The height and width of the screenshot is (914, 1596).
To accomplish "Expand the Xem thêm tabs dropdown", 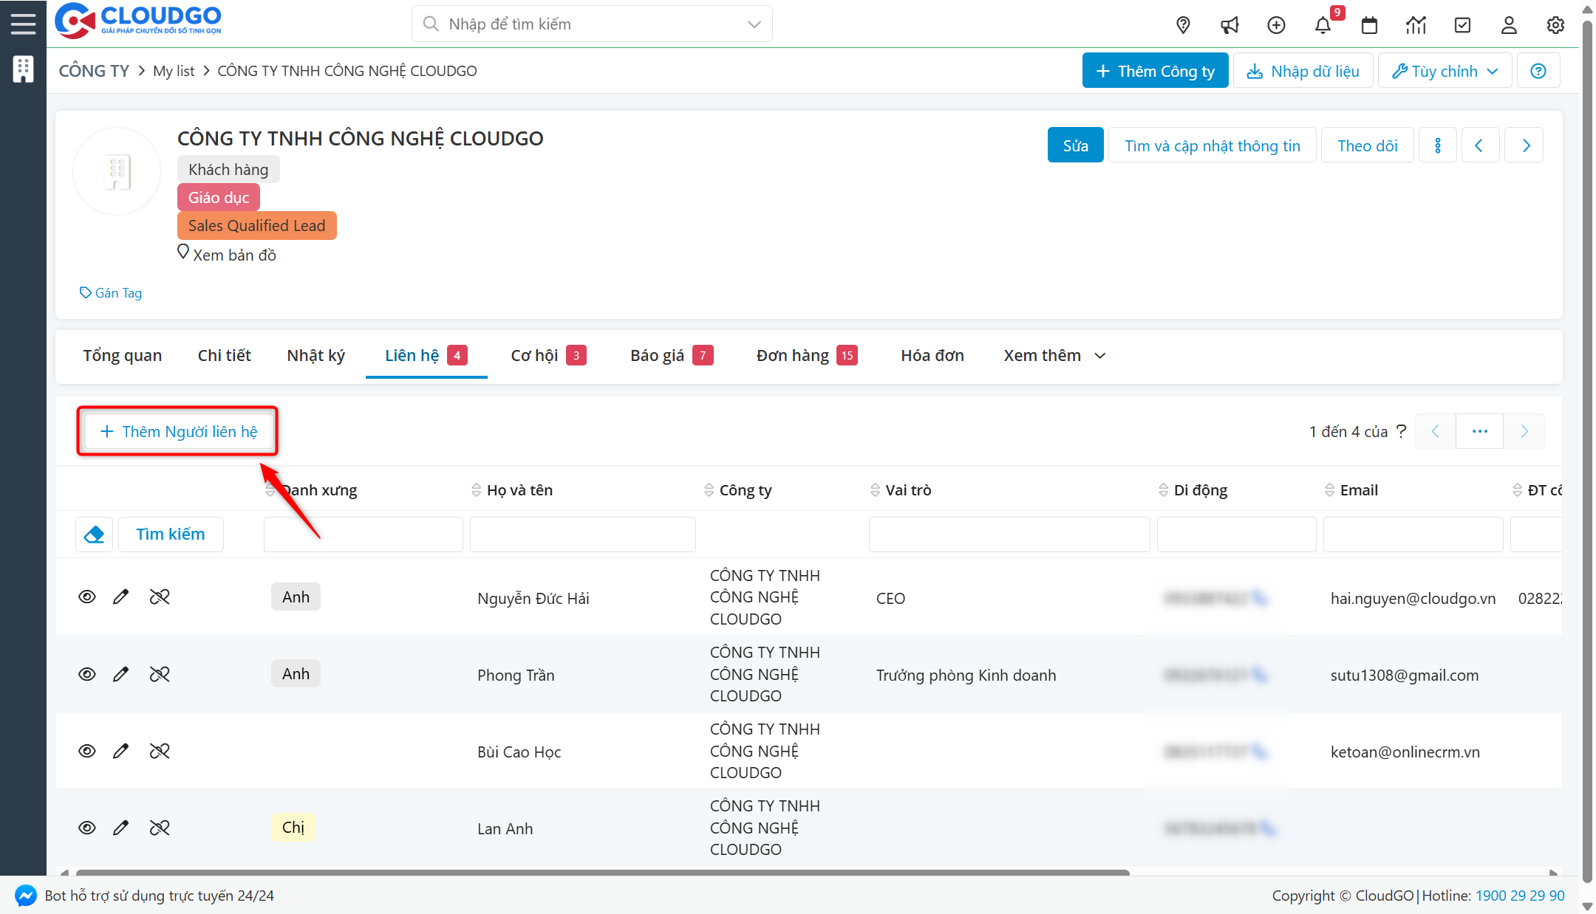I will (1054, 356).
